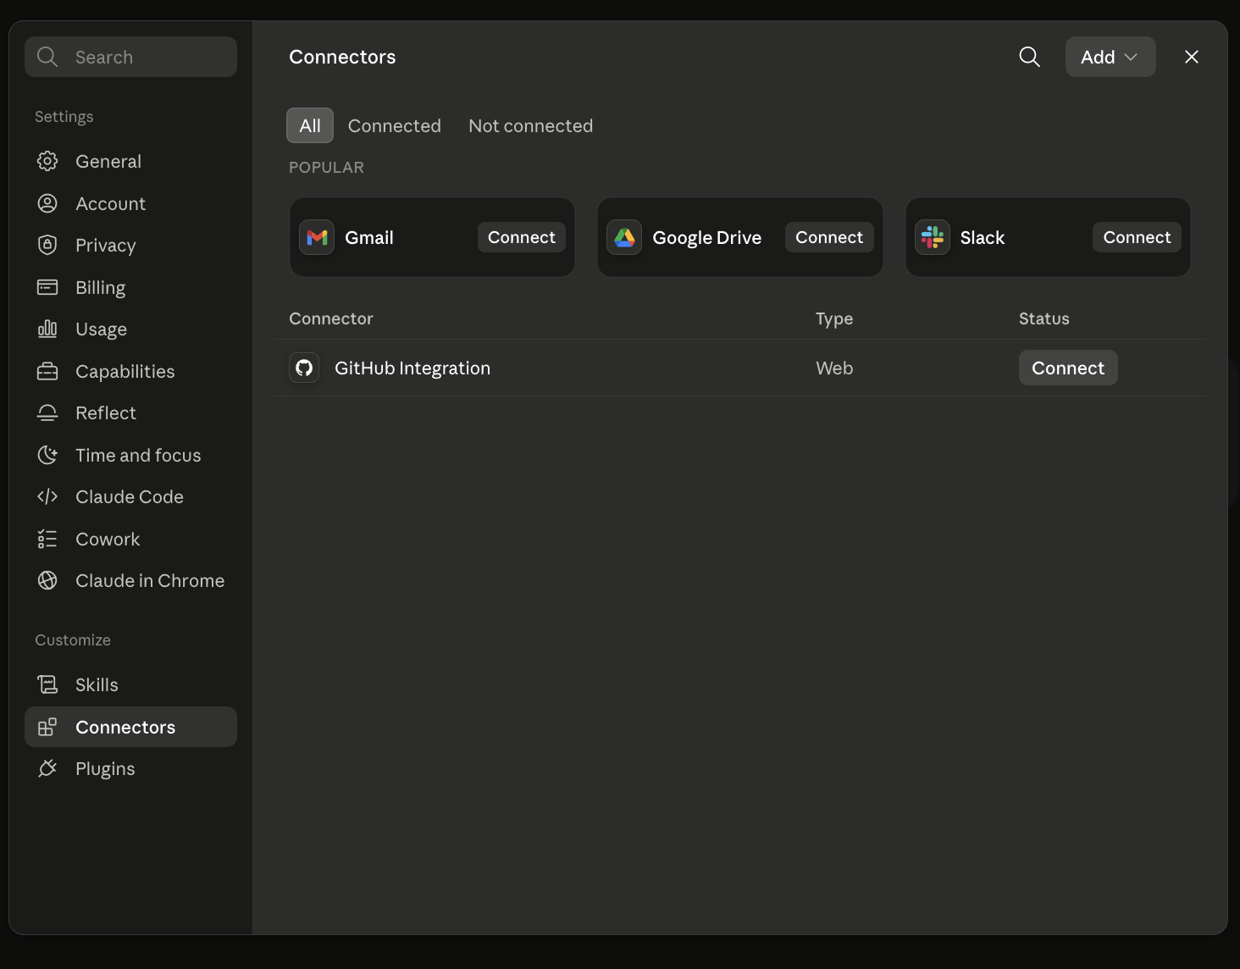Image resolution: width=1240 pixels, height=969 pixels.
Task: Click the Google Drive logo icon
Action: click(624, 237)
